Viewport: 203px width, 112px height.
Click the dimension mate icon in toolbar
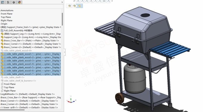[x=104, y=1]
